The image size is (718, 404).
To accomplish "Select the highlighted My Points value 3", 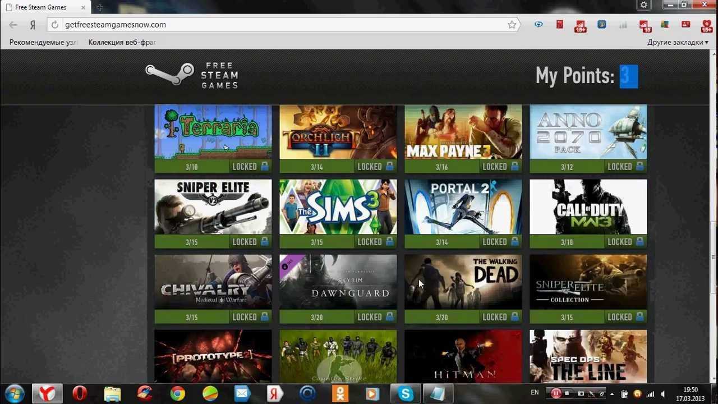I will [x=629, y=76].
